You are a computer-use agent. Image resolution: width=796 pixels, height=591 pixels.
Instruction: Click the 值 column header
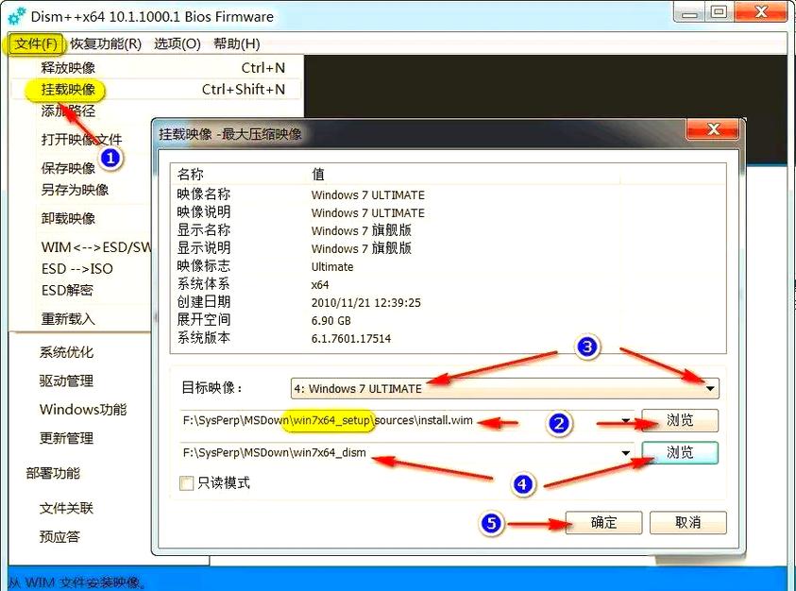pos(464,174)
